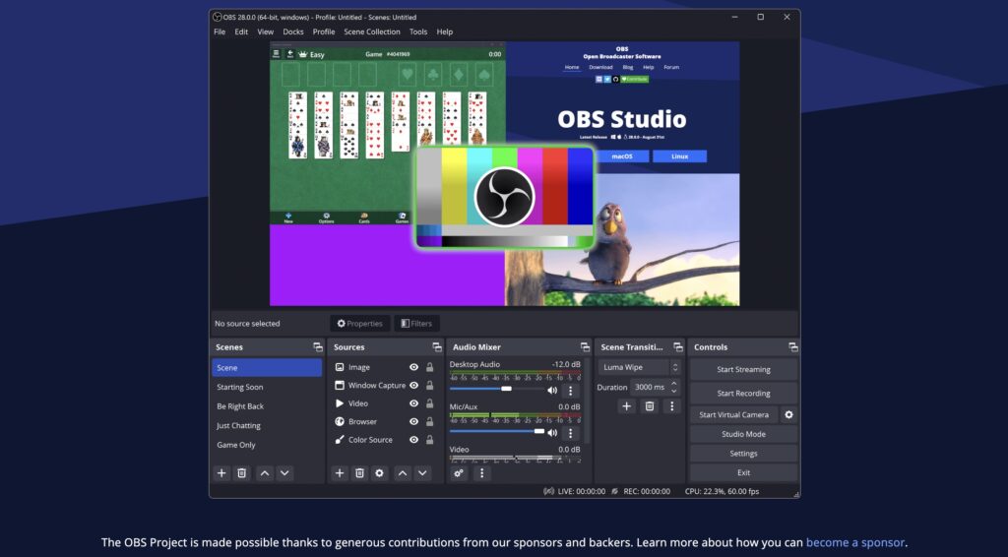
Task: Open the virtual camera settings gear
Action: (788, 415)
